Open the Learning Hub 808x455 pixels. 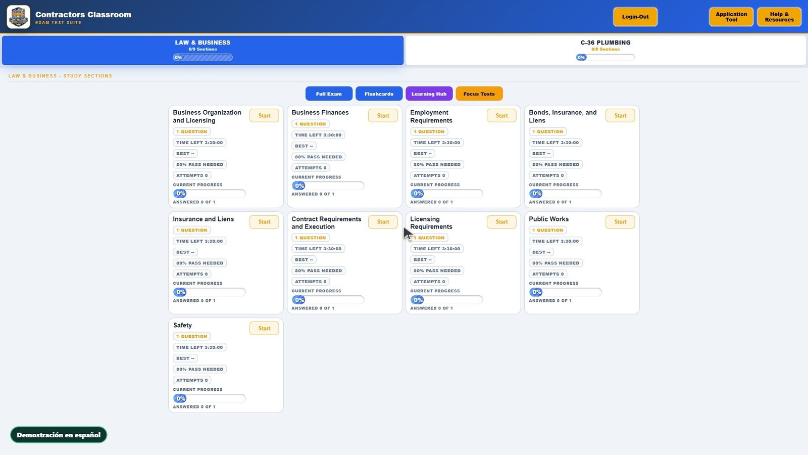(x=429, y=94)
